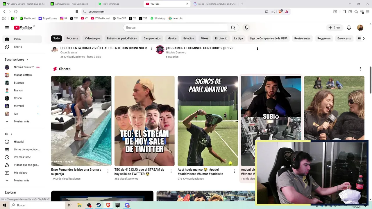Open Ver más tarde in the sidebar
This screenshot has width=372, height=209.
(22, 157)
